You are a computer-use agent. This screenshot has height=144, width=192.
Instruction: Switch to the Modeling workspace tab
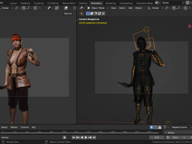click(x=25, y=3)
